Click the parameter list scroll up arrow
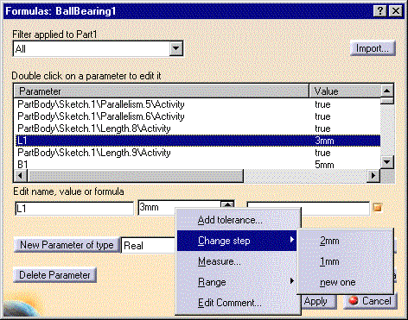Screen dimensions: 408x320 tap(387, 91)
